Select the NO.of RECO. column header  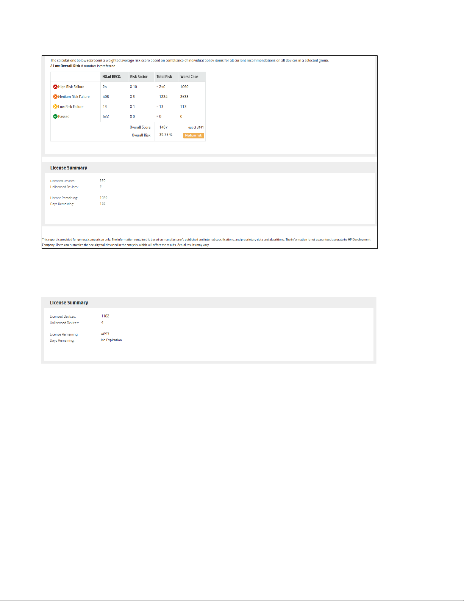(x=112, y=77)
